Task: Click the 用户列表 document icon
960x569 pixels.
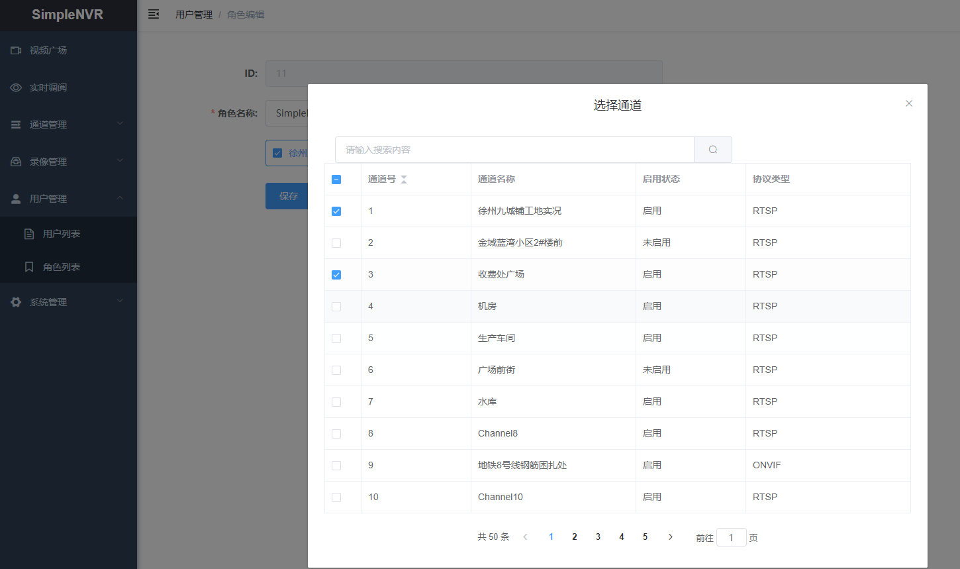Action: click(x=29, y=234)
